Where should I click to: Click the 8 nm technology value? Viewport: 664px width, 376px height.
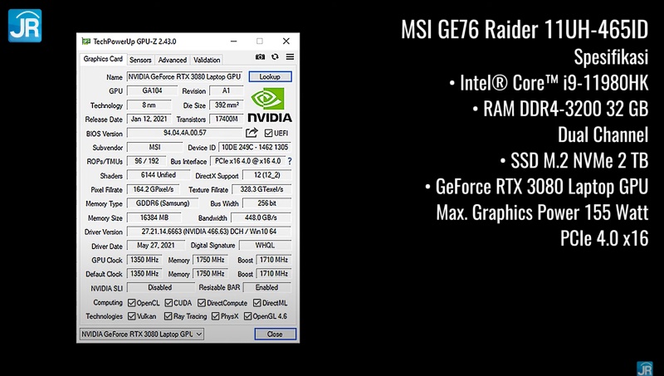point(149,105)
